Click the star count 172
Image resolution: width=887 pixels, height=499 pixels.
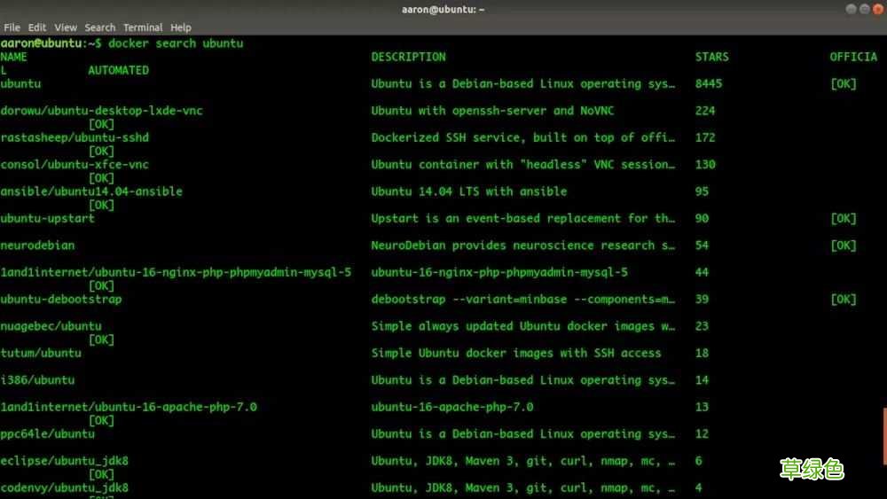[705, 137]
